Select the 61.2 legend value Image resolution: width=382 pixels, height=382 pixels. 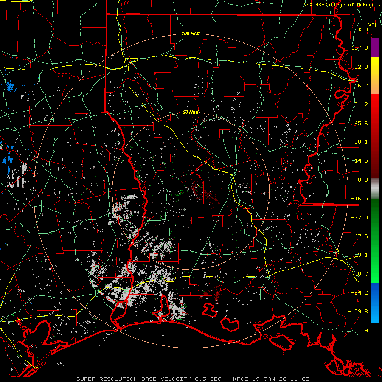361,104
